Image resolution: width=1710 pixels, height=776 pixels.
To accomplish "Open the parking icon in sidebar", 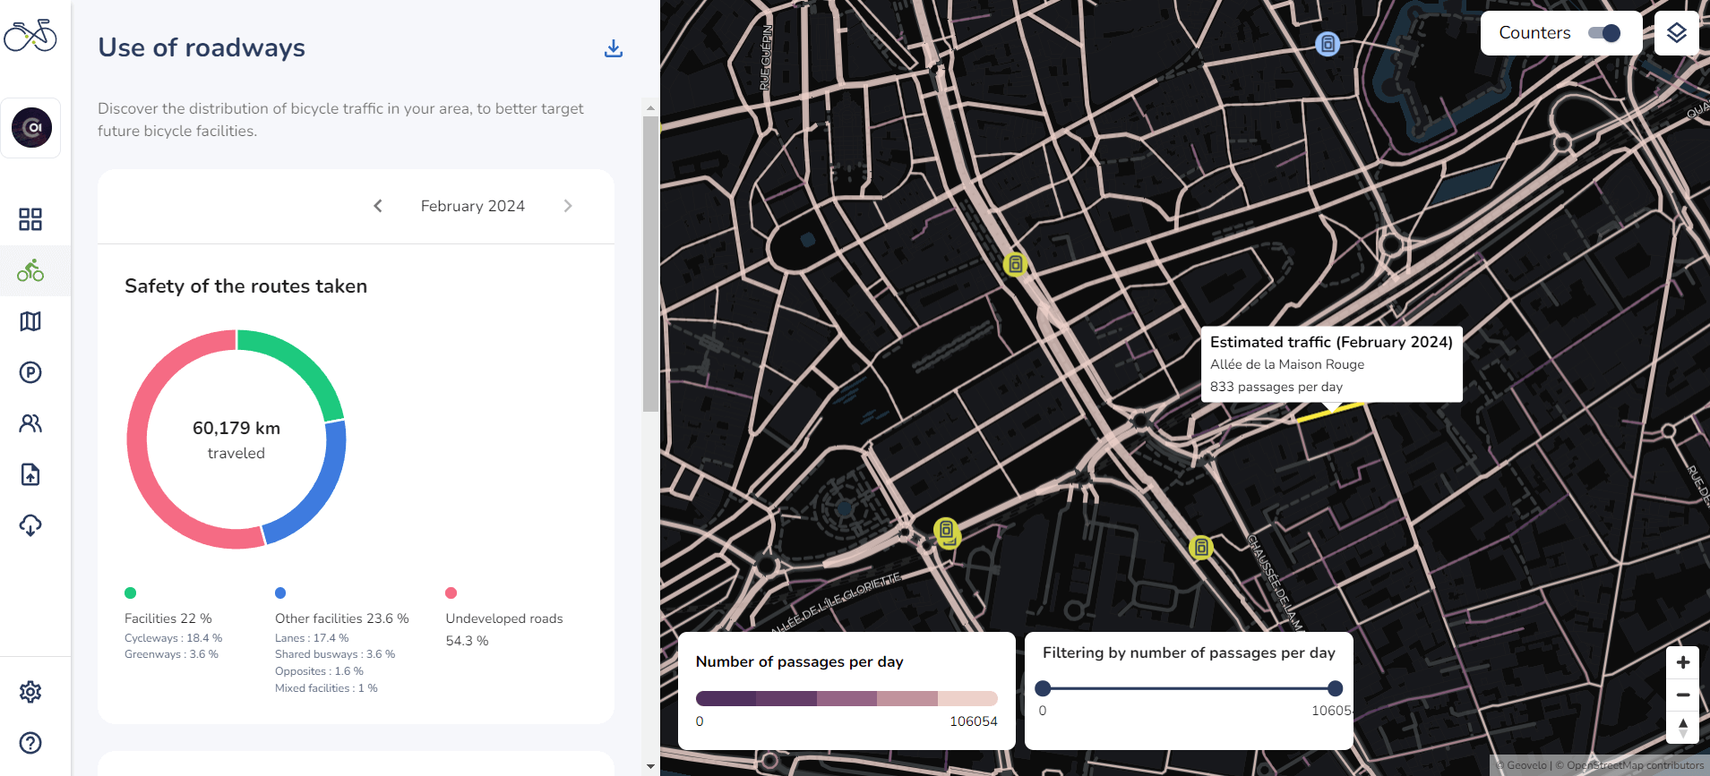I will 30,372.
